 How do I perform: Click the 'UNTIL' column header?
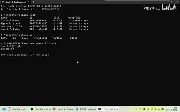[x=73, y=38]
